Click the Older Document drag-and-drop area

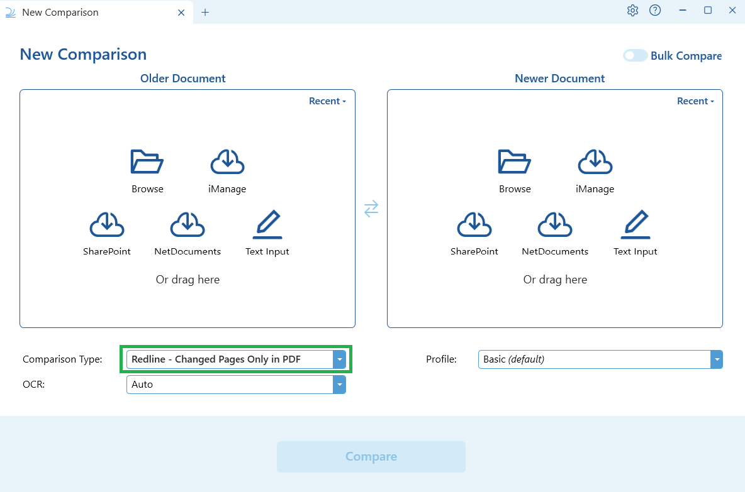[x=188, y=279]
